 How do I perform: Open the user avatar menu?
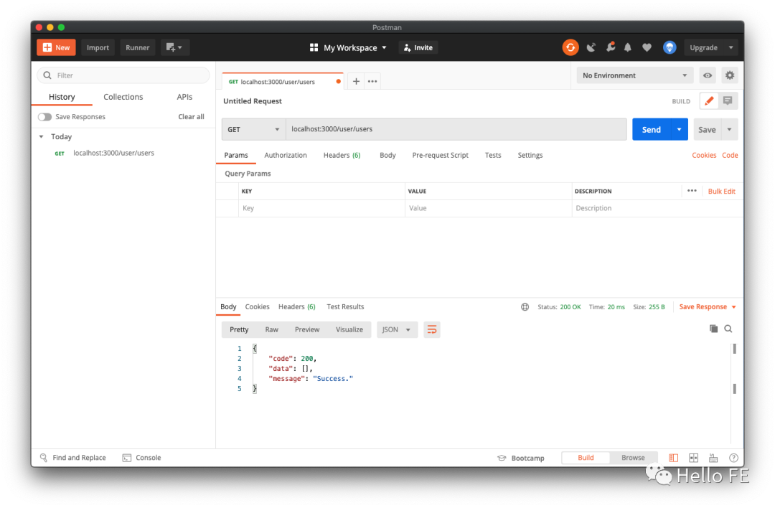[670, 47]
